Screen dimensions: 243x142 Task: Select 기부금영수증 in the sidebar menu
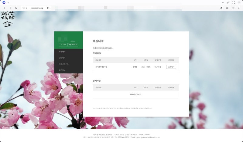[x=64, y=64]
